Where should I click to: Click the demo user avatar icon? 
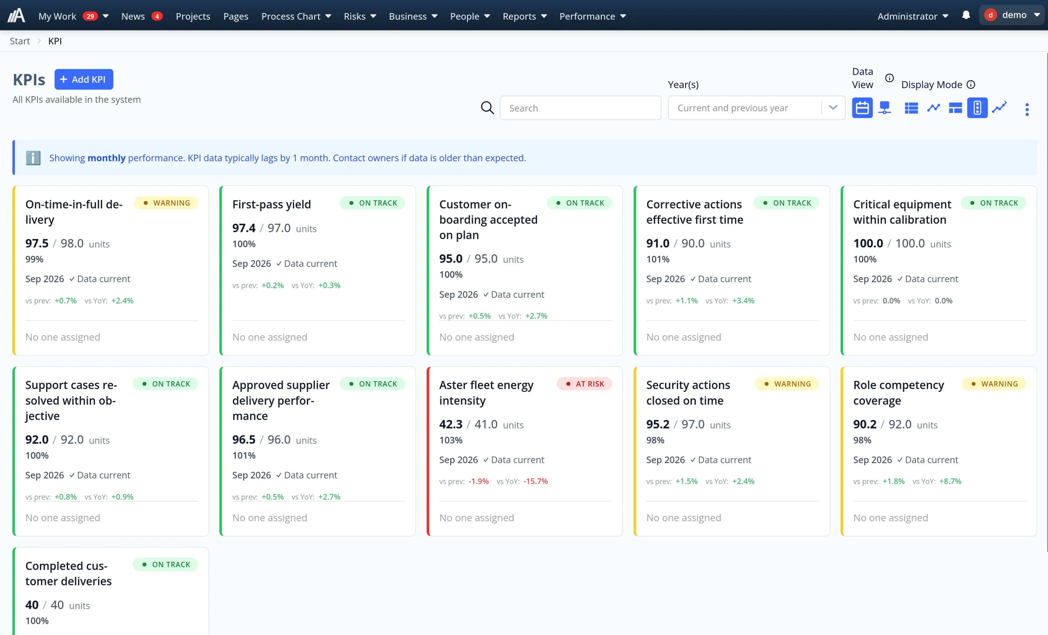point(990,15)
